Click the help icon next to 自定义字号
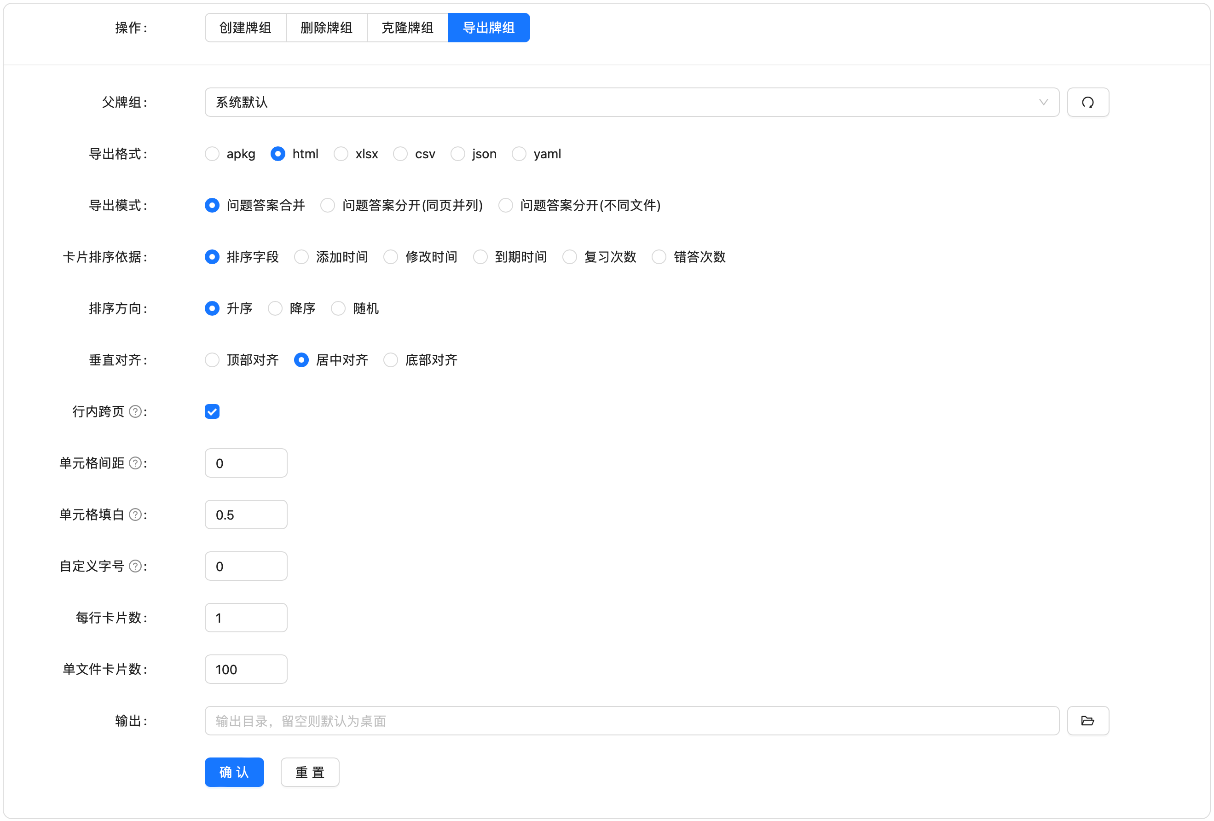 click(135, 566)
